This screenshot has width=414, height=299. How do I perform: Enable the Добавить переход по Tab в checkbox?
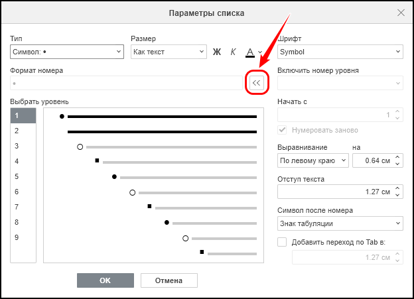(x=282, y=242)
